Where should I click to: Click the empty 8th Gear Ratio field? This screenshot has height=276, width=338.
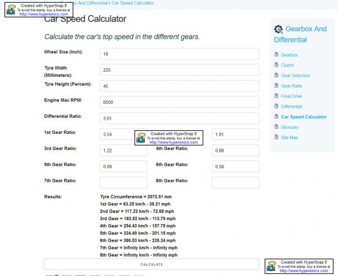tap(235, 182)
